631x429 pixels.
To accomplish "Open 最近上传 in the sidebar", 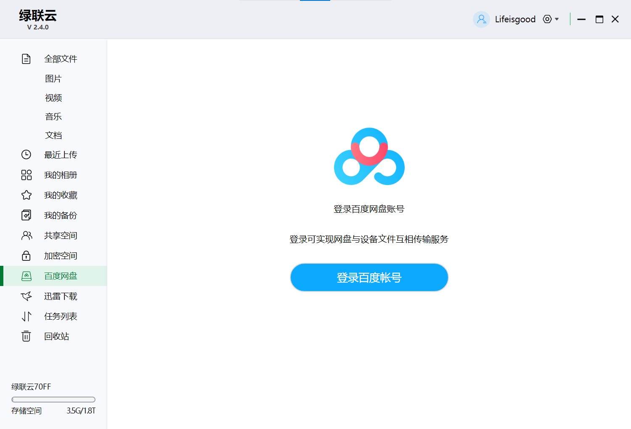I will pyautogui.click(x=61, y=155).
